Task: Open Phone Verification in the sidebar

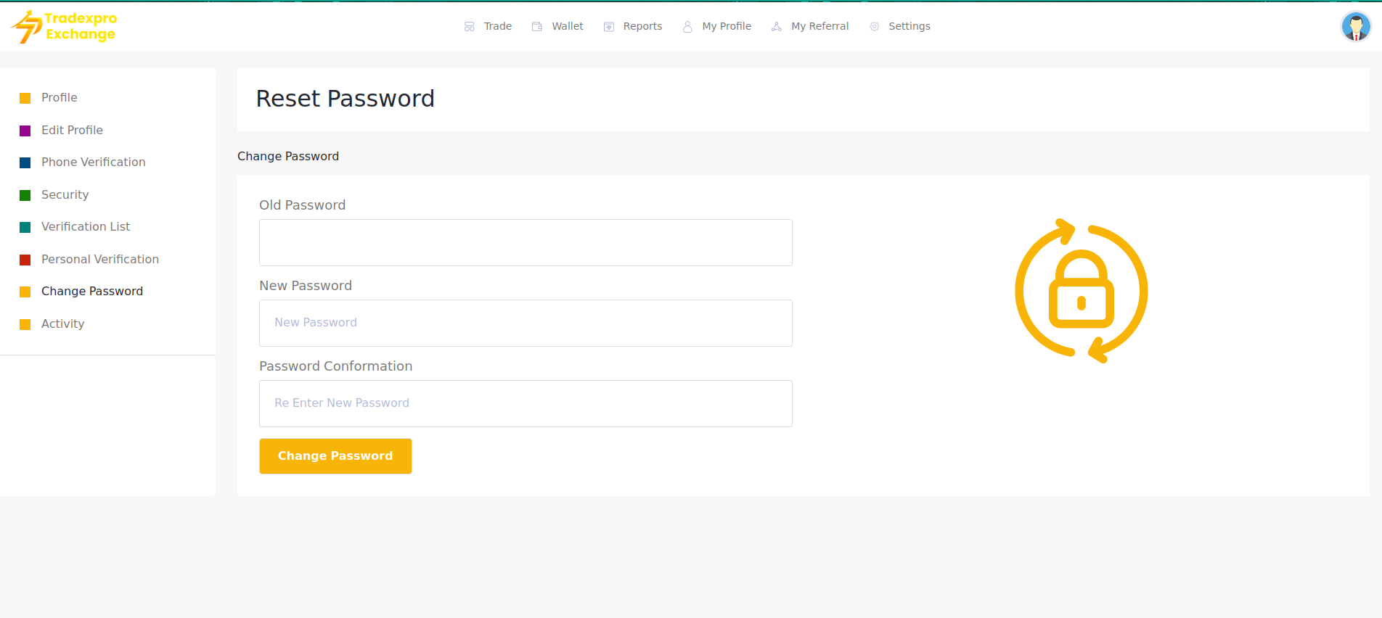Action: click(93, 162)
